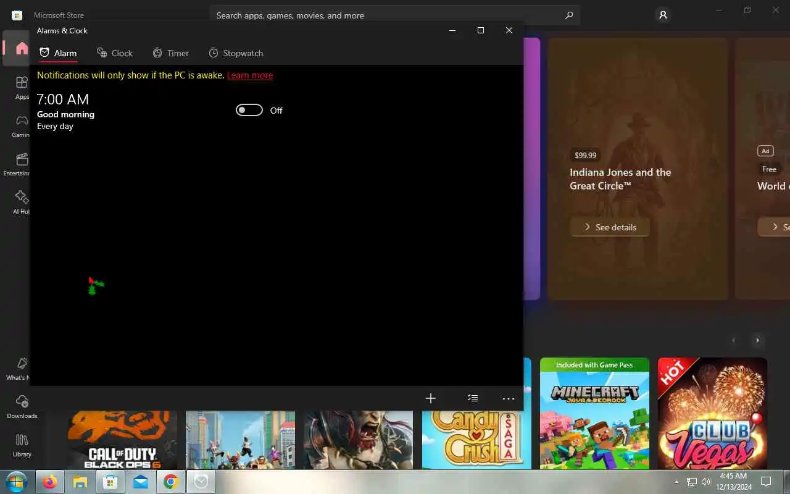Minimize the Alarms & Clock window

pyautogui.click(x=452, y=30)
